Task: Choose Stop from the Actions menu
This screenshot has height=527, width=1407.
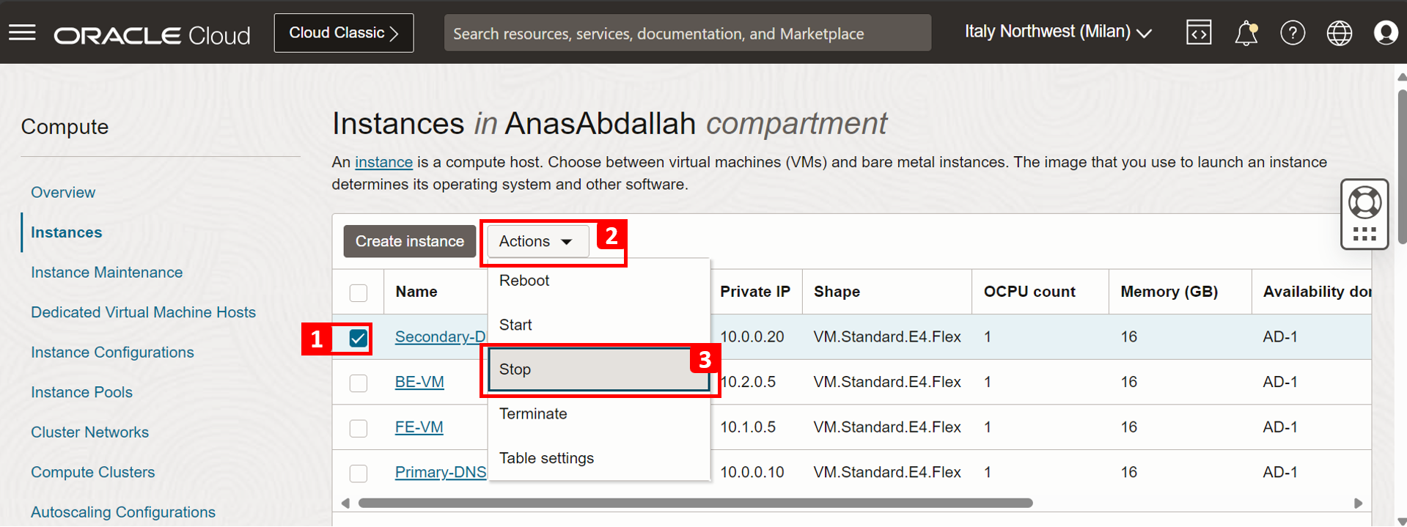Action: pos(599,369)
